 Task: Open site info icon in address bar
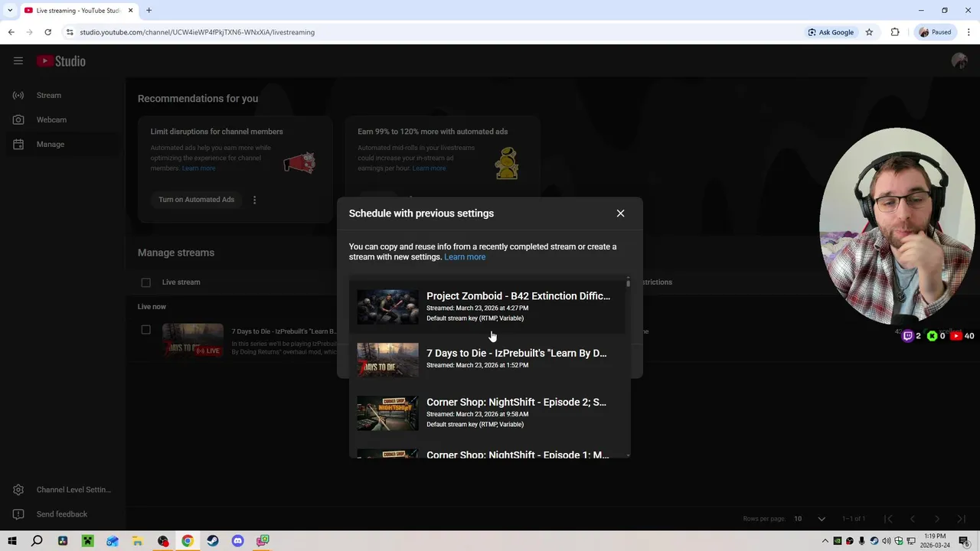(x=70, y=32)
